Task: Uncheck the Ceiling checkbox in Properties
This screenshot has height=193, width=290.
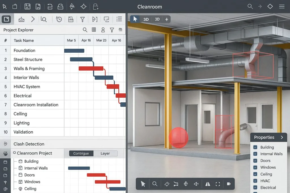Action: (x=255, y=174)
